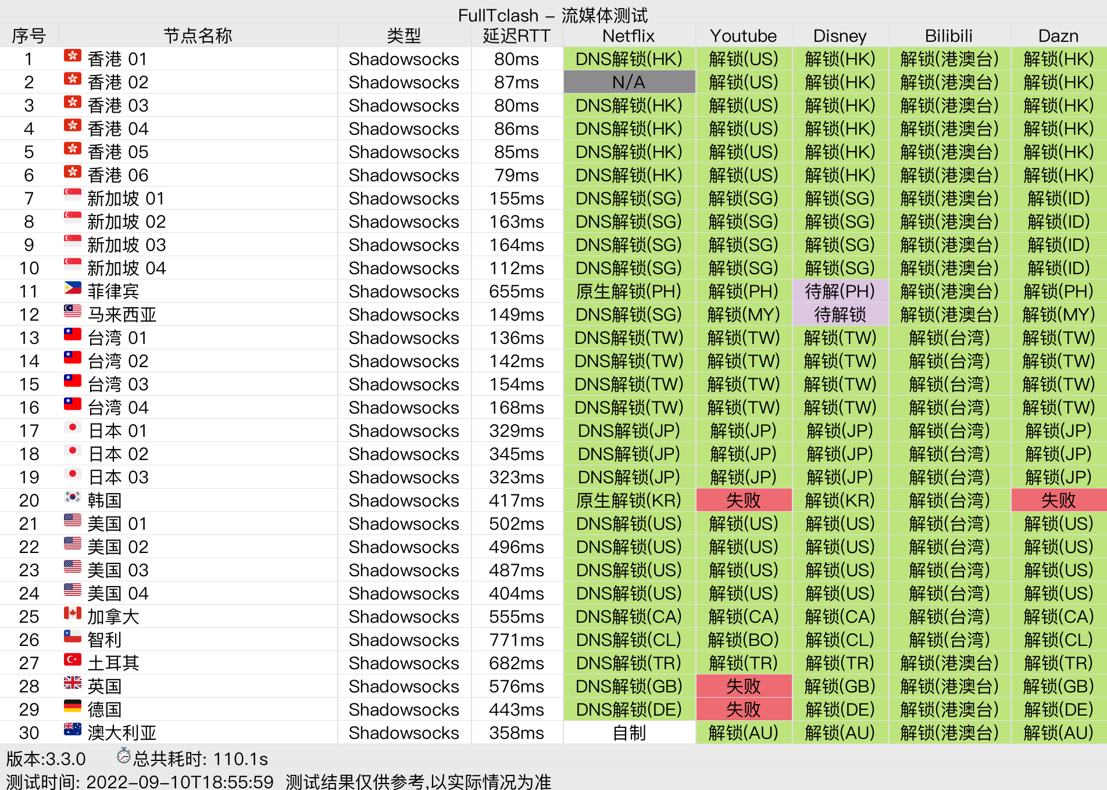
Task: Click the Australia flag icon beside 澳大利亚
Action: 73,730
